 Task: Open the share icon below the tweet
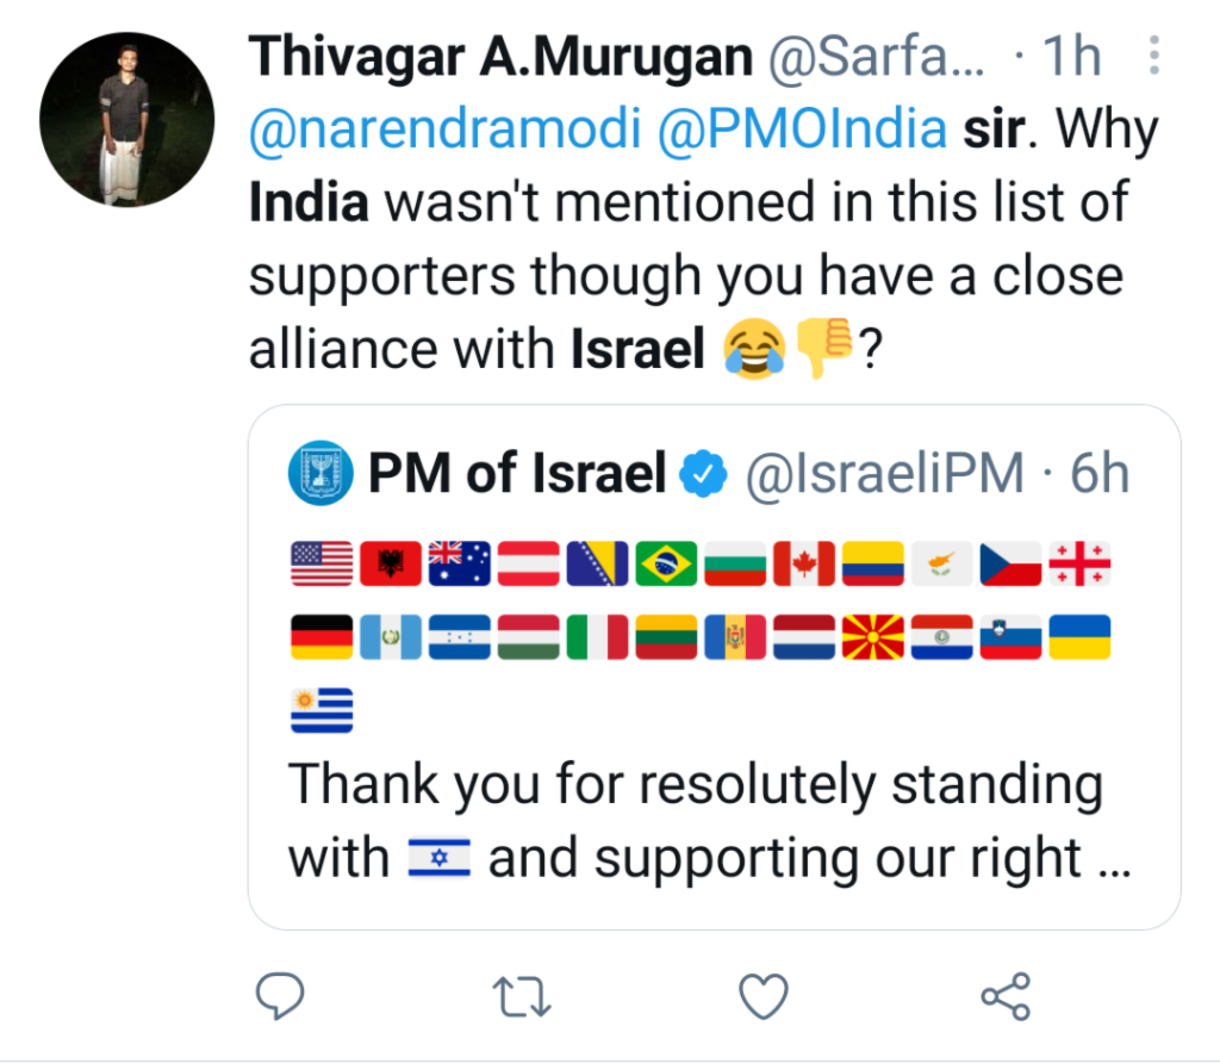[x=1006, y=995]
